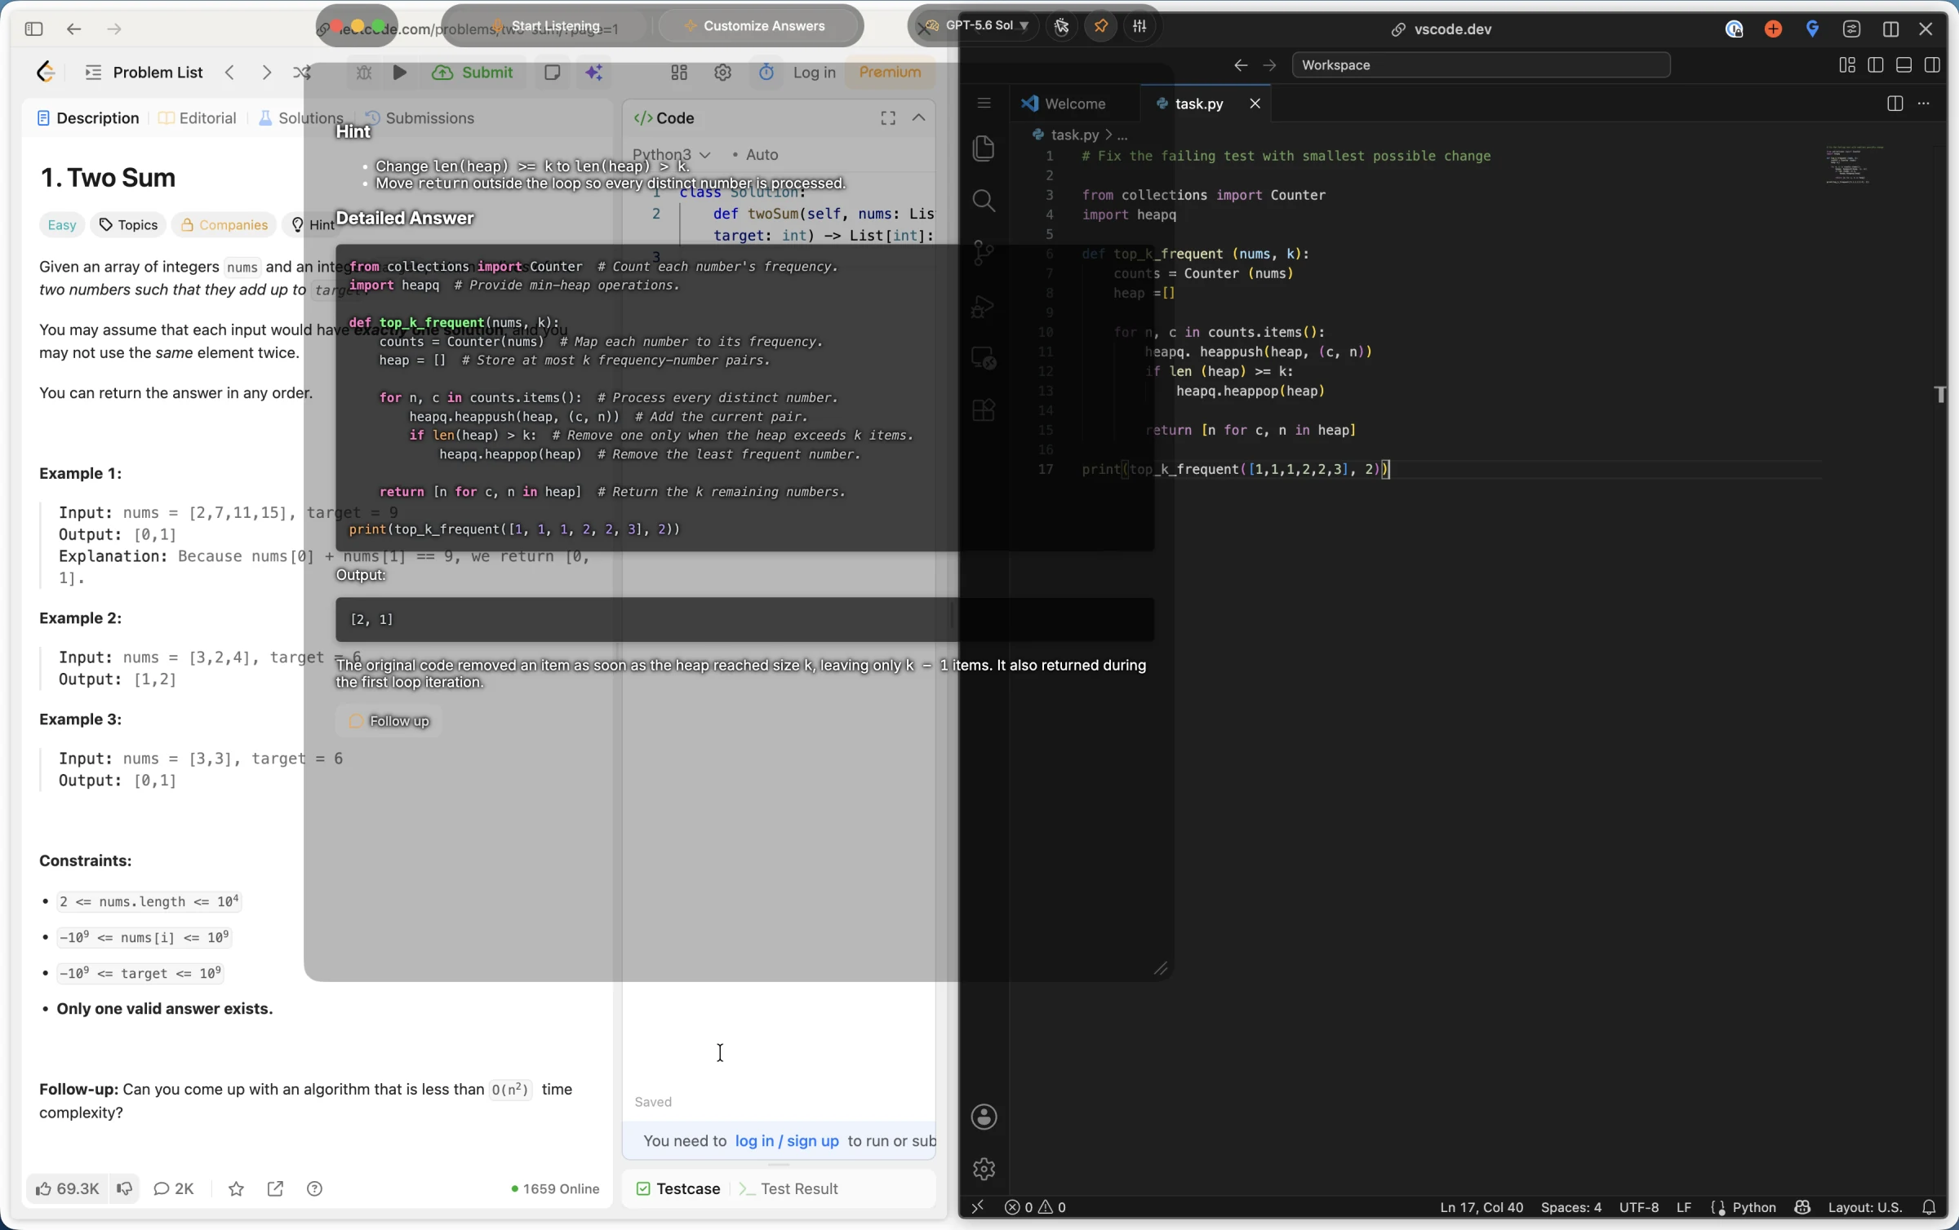Open the Copilot status icon
1959x1230 pixels.
tap(1802, 1207)
